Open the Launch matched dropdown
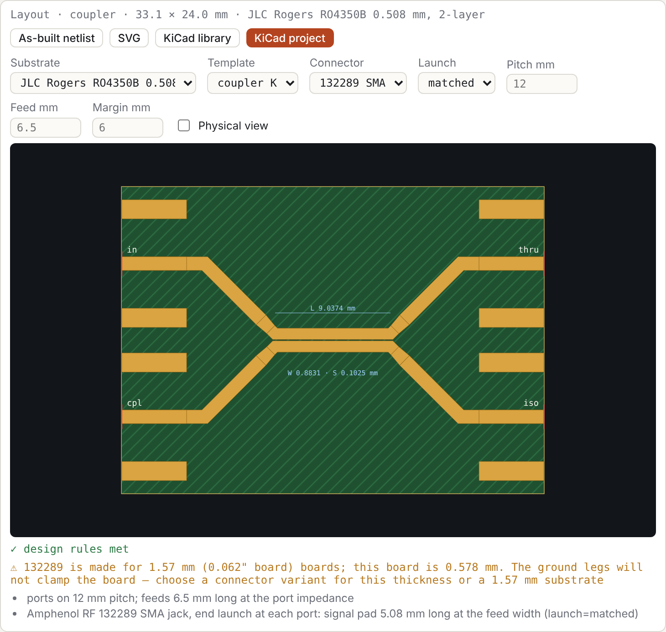This screenshot has width=666, height=632. tap(457, 83)
